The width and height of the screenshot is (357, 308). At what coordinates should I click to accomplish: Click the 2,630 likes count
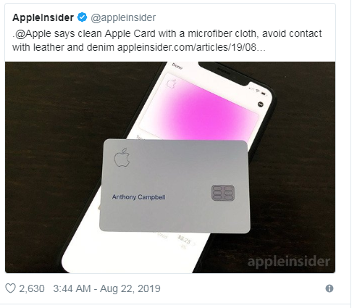pyautogui.click(x=32, y=288)
